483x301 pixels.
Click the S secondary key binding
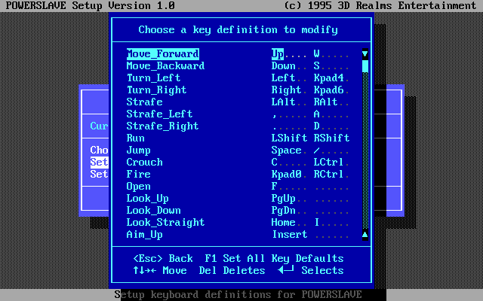tap(317, 66)
